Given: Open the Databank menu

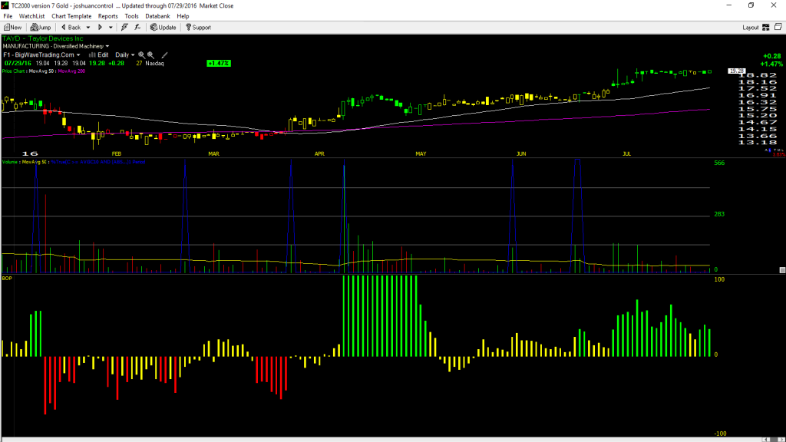Looking at the screenshot, I should coord(157,16).
